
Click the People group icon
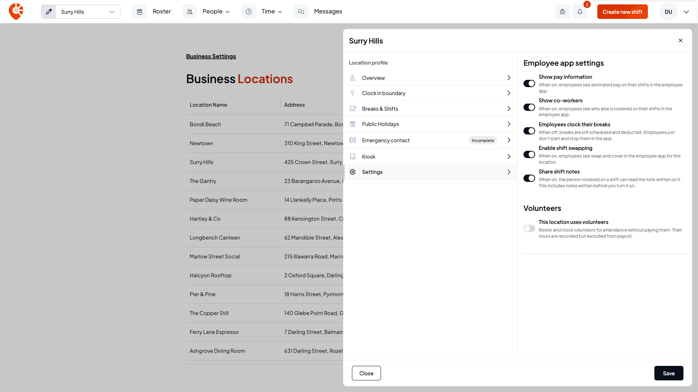[x=189, y=12]
